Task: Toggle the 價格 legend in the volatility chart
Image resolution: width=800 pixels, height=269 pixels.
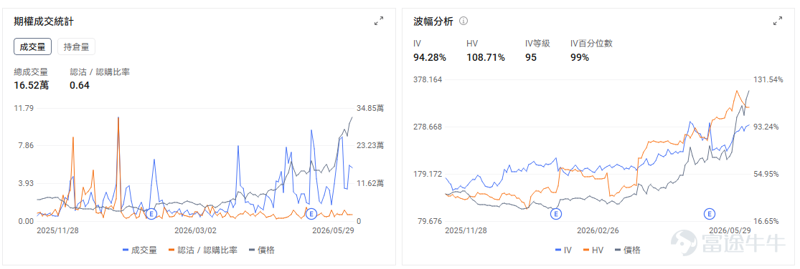Action: point(628,250)
